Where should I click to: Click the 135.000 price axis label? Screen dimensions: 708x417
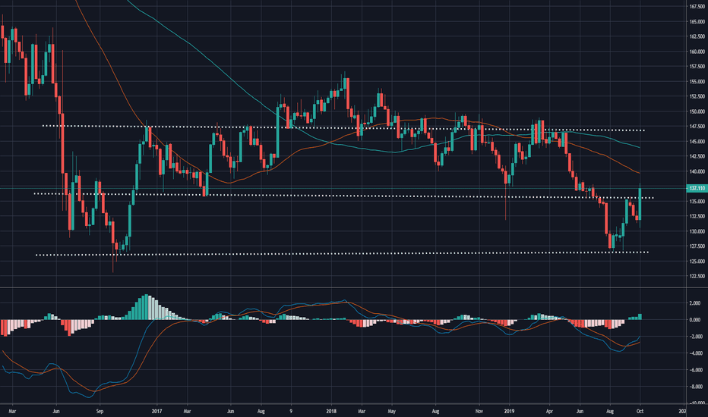pyautogui.click(x=697, y=201)
